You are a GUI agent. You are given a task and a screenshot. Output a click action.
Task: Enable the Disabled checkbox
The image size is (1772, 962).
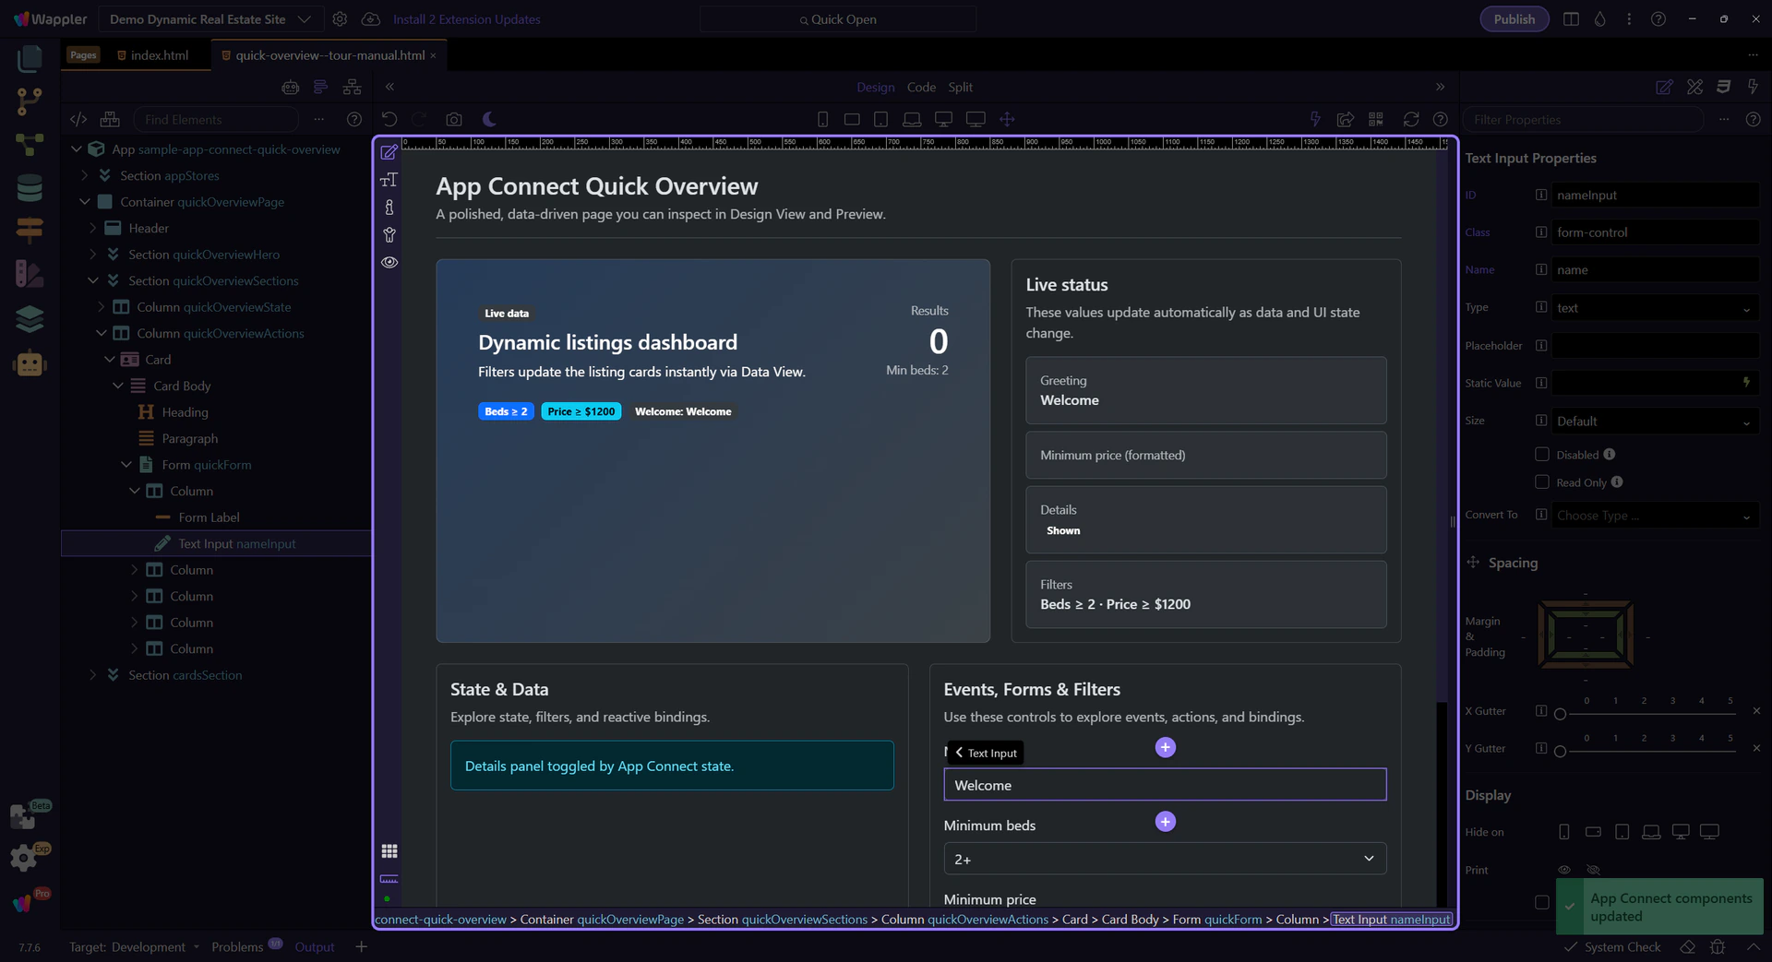(1541, 454)
